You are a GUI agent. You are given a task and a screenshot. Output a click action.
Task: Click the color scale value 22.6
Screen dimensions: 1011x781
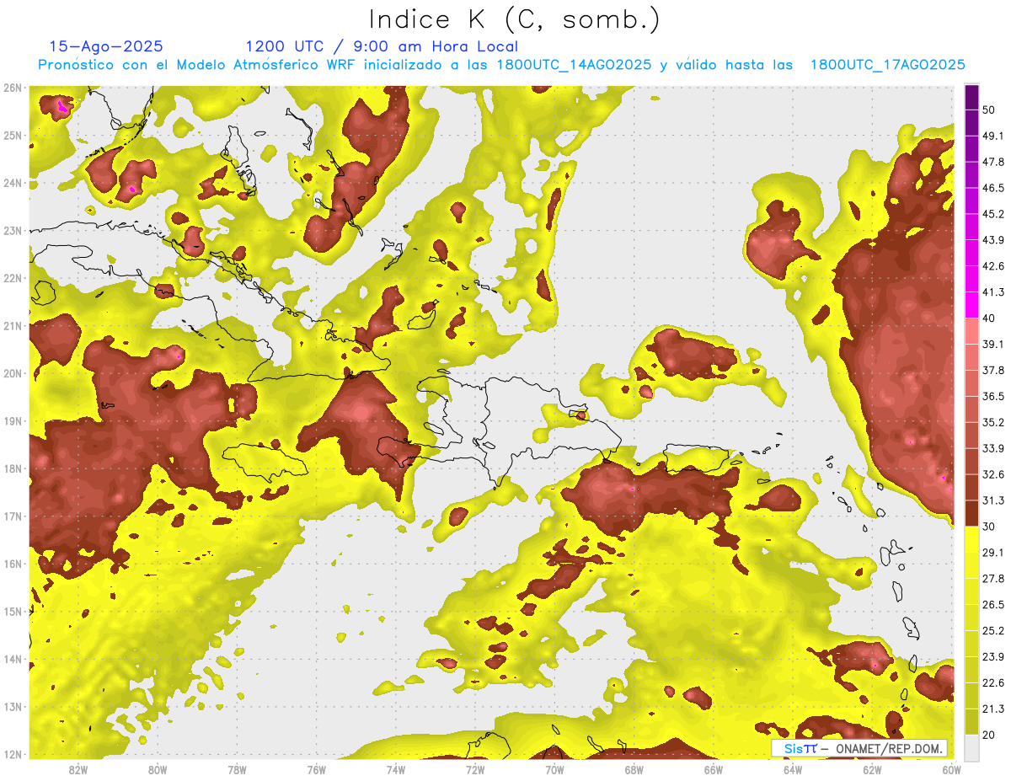tap(992, 682)
